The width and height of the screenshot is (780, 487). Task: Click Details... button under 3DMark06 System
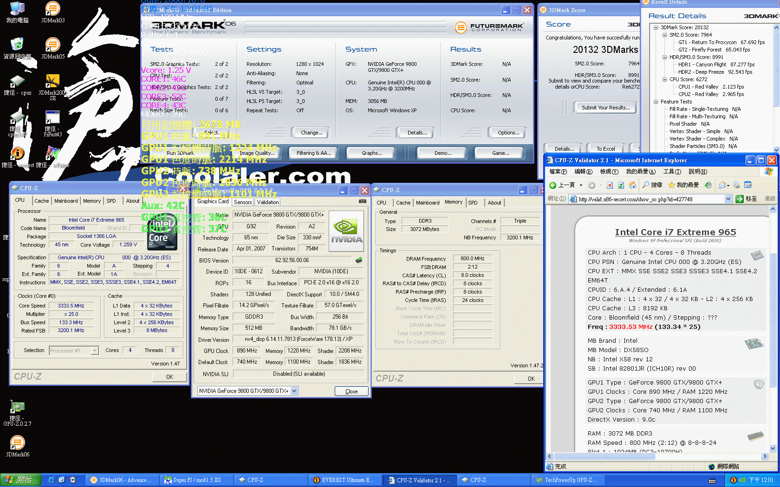(417, 133)
